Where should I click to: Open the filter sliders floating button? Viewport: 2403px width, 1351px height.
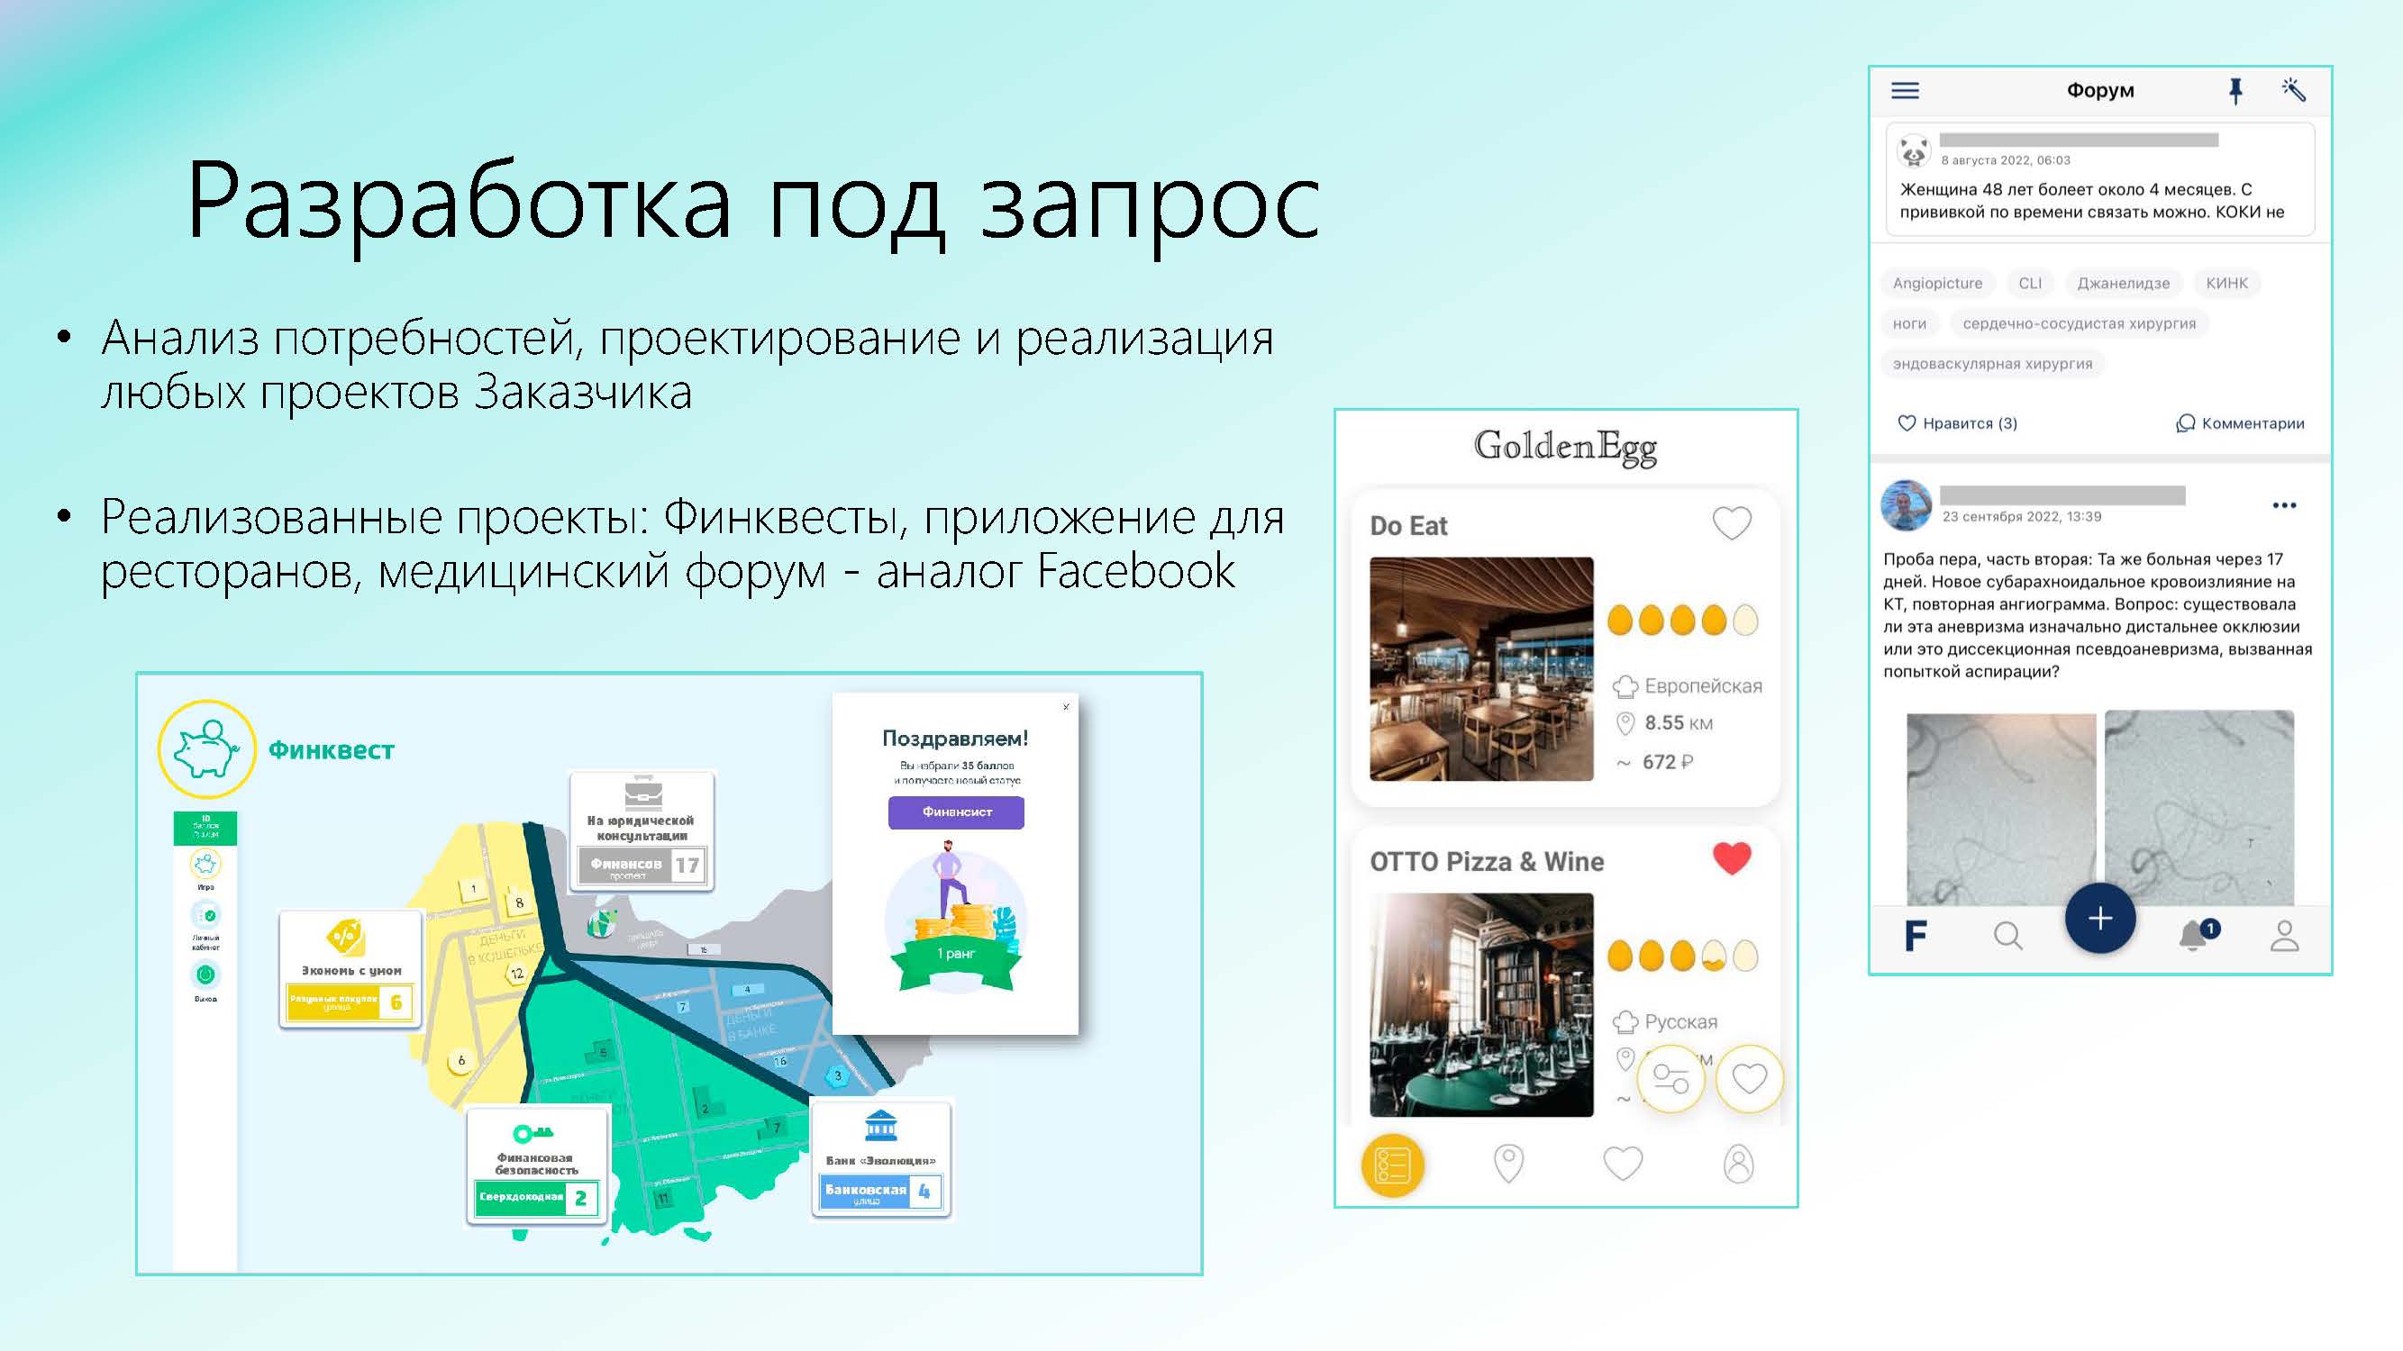(x=1670, y=1079)
